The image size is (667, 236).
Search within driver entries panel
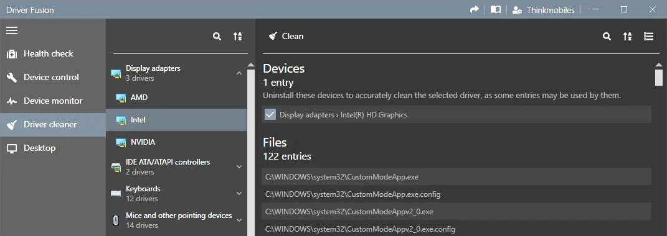pyautogui.click(x=607, y=37)
